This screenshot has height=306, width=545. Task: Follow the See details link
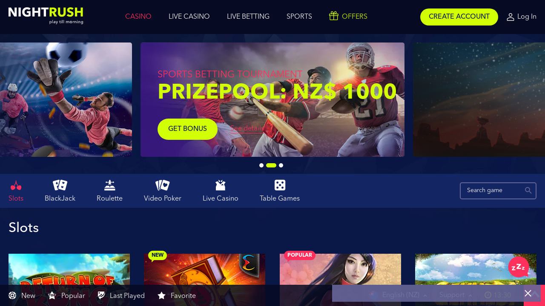247,128
